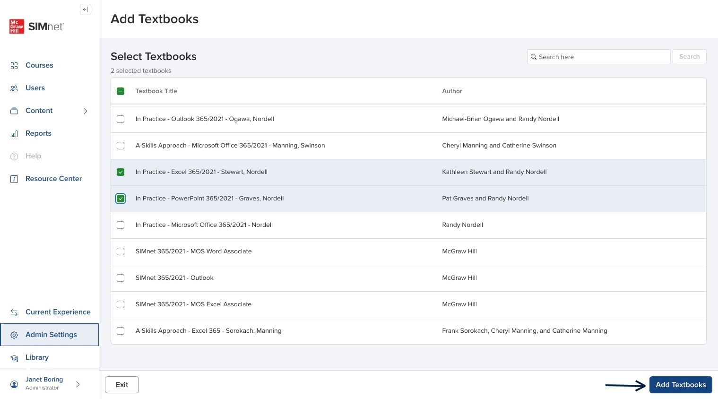Check A Skills Approach Microsoft Office 365/2021

pyautogui.click(x=121, y=146)
